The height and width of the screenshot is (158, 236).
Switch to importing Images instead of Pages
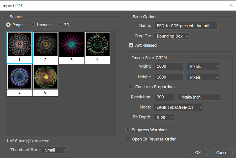coord(32,25)
